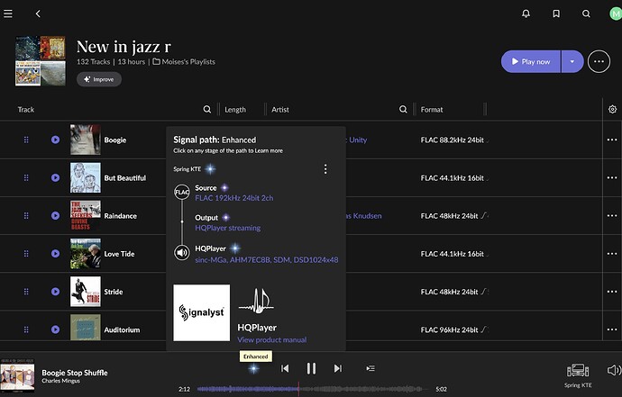Open signal path three-dot menu
The width and height of the screenshot is (622, 397).
[x=325, y=169]
